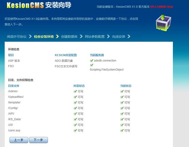Screen dimensions: 189x147
Task: Click /template/ required status checkmark
Action: [75, 102]
